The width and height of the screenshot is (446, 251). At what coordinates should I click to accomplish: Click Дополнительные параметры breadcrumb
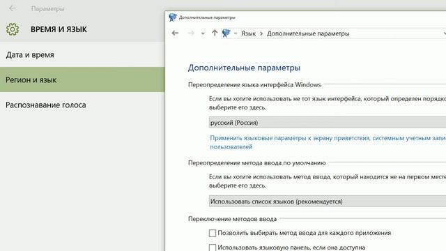pos(308,33)
